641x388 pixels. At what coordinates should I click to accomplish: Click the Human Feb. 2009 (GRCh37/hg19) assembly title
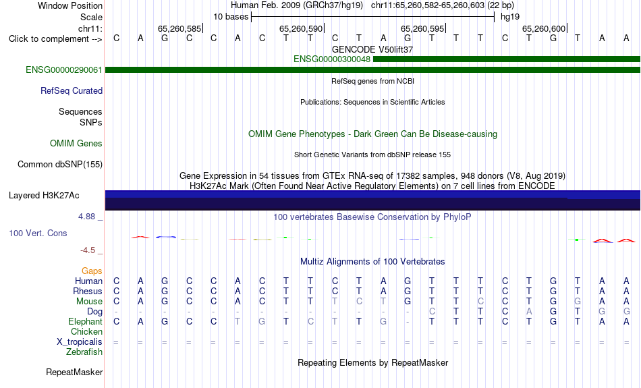point(296,5)
